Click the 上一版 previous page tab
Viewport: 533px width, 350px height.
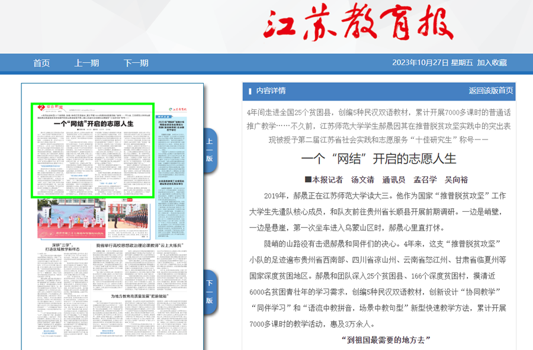tap(210, 150)
